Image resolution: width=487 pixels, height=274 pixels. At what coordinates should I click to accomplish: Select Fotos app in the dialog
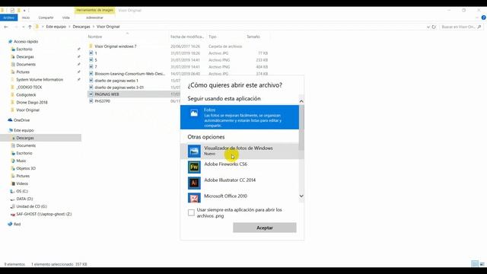pyautogui.click(x=240, y=117)
